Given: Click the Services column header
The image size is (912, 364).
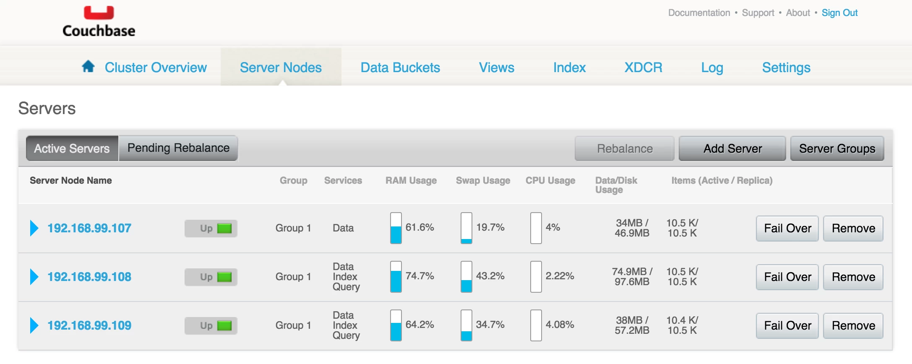Looking at the screenshot, I should 343,180.
